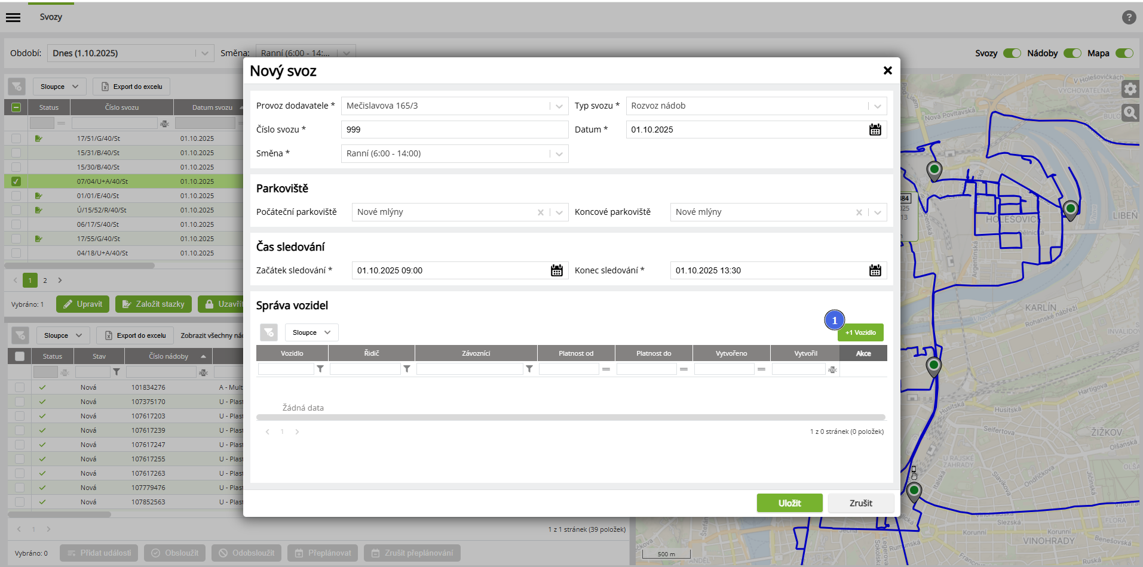Toggle the Nádoby switch

(x=1072, y=53)
